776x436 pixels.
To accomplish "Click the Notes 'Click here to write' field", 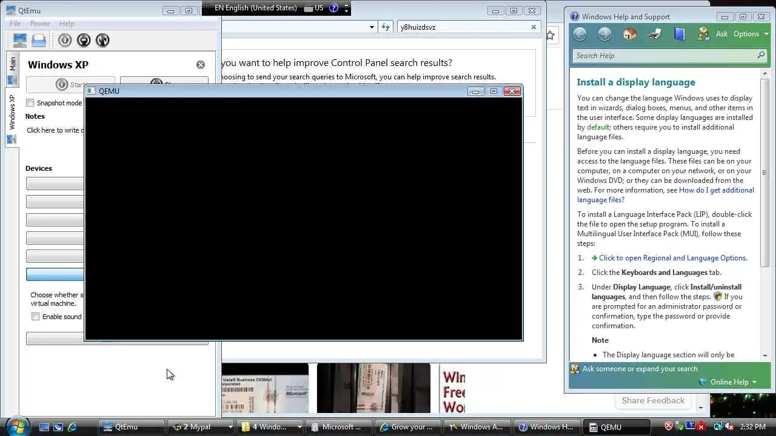I will (55, 130).
